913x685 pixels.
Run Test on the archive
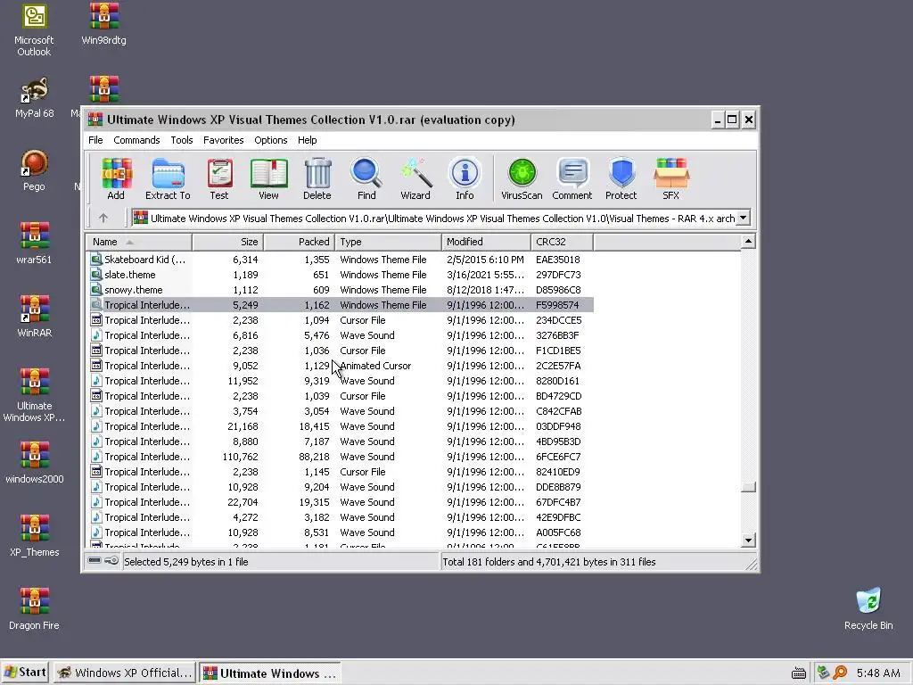coord(219,178)
